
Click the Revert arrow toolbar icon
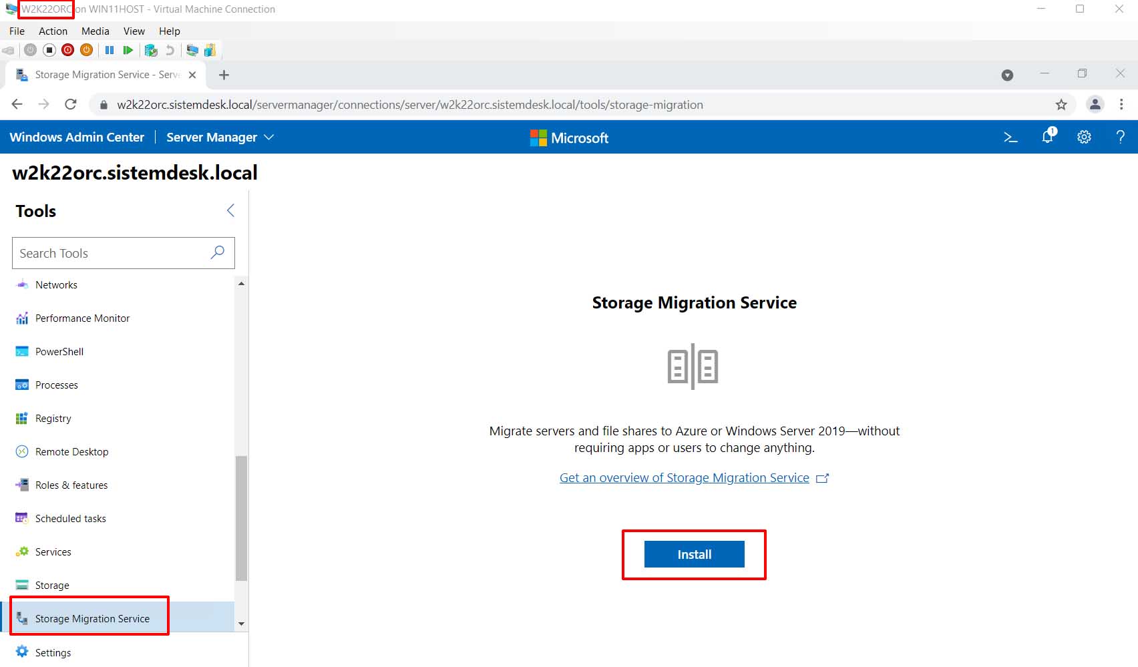click(x=170, y=50)
